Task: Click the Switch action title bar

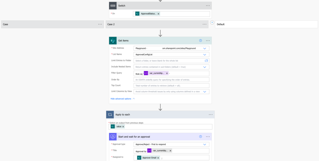Action: pyautogui.click(x=160, y=6)
